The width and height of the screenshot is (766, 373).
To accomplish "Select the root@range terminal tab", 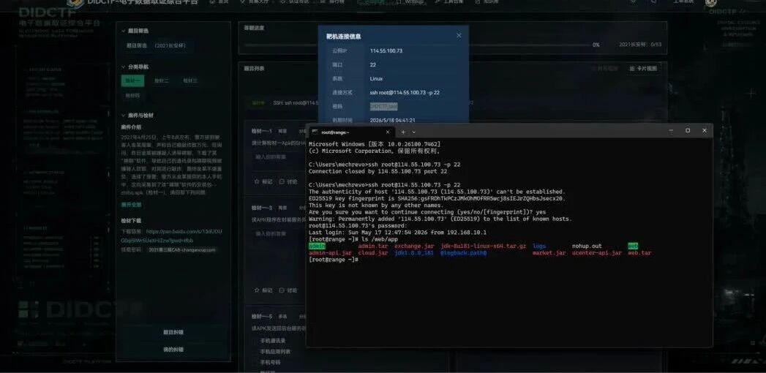I will tap(350, 132).
